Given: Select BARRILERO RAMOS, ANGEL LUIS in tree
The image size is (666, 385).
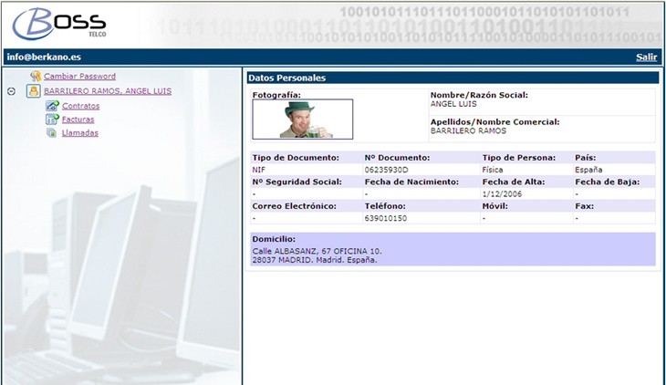Looking at the screenshot, I should pos(107,91).
